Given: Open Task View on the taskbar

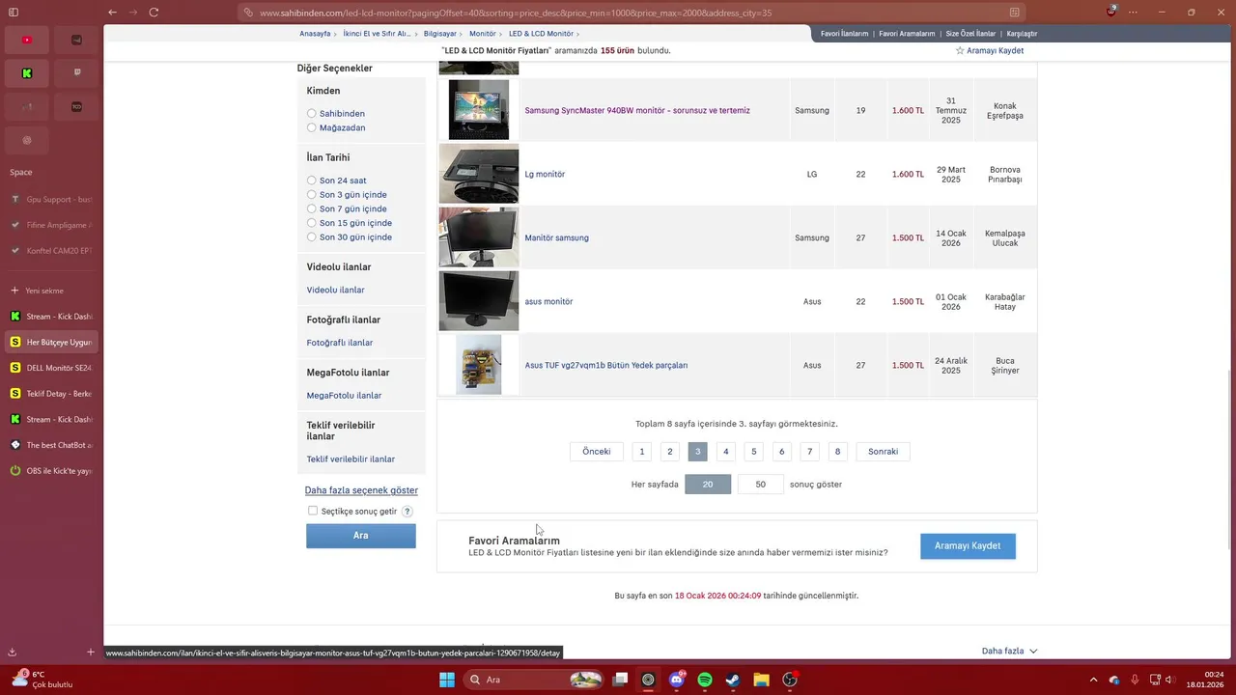Looking at the screenshot, I should (620, 680).
